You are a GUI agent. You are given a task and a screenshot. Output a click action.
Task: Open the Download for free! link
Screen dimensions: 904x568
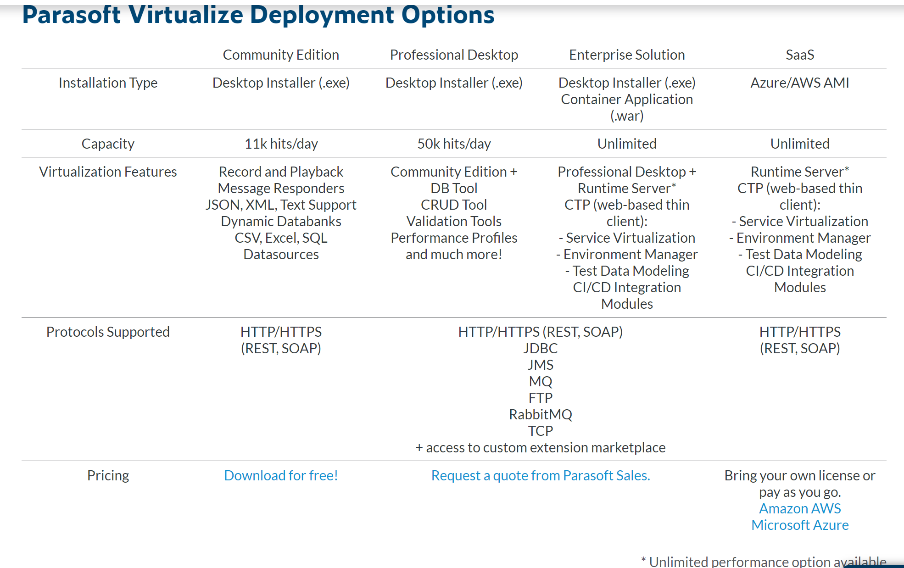pos(281,475)
